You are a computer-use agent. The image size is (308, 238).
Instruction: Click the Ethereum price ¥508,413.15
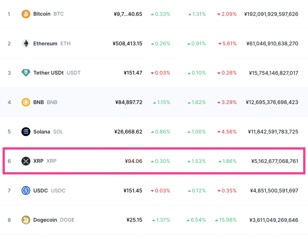point(128,44)
